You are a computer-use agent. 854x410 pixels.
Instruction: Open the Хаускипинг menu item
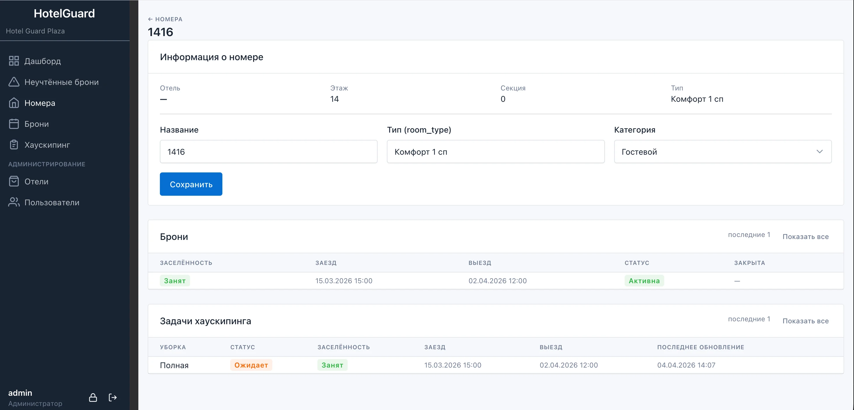coord(47,145)
